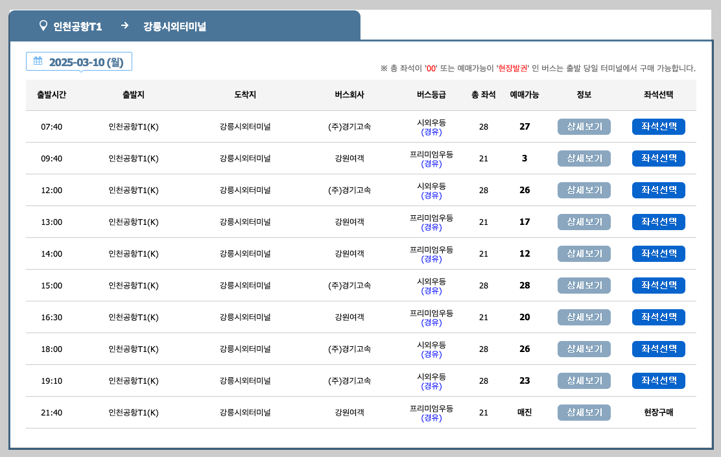Choose 좌석선택 for the 09:40 departure
The height and width of the screenshot is (457, 721).
click(659, 158)
